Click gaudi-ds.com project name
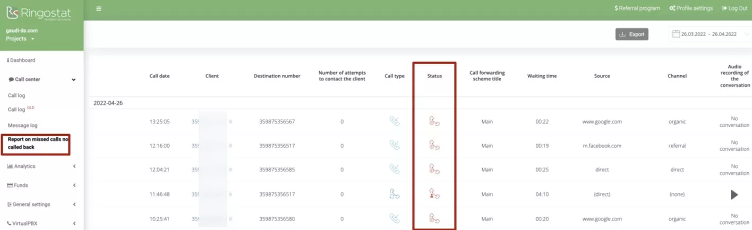The height and width of the screenshot is (230, 752). point(22,31)
